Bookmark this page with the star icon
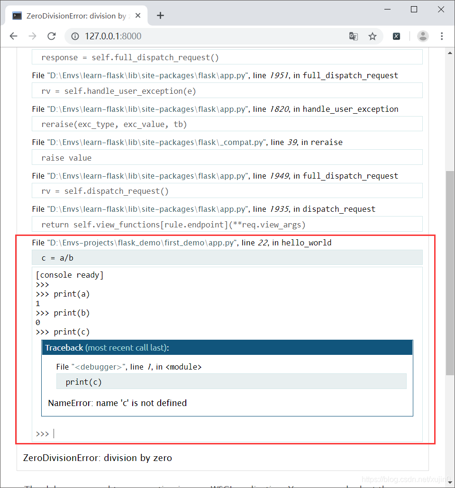Image resolution: width=455 pixels, height=488 pixels. [x=373, y=36]
